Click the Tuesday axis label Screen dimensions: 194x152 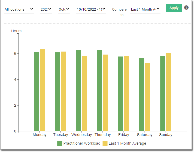point(60,135)
